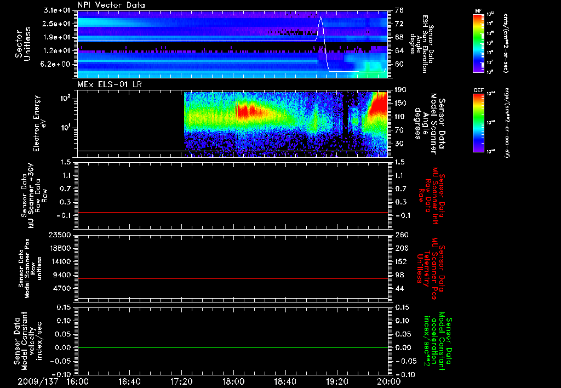Screen dimensions: 561x388
Task: Click the 152 telemetry tick label
Action: click(x=401, y=261)
